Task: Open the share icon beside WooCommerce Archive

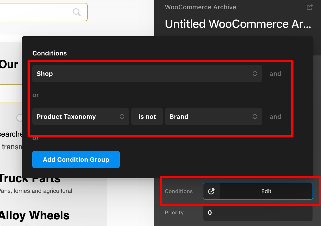Action: point(310,7)
